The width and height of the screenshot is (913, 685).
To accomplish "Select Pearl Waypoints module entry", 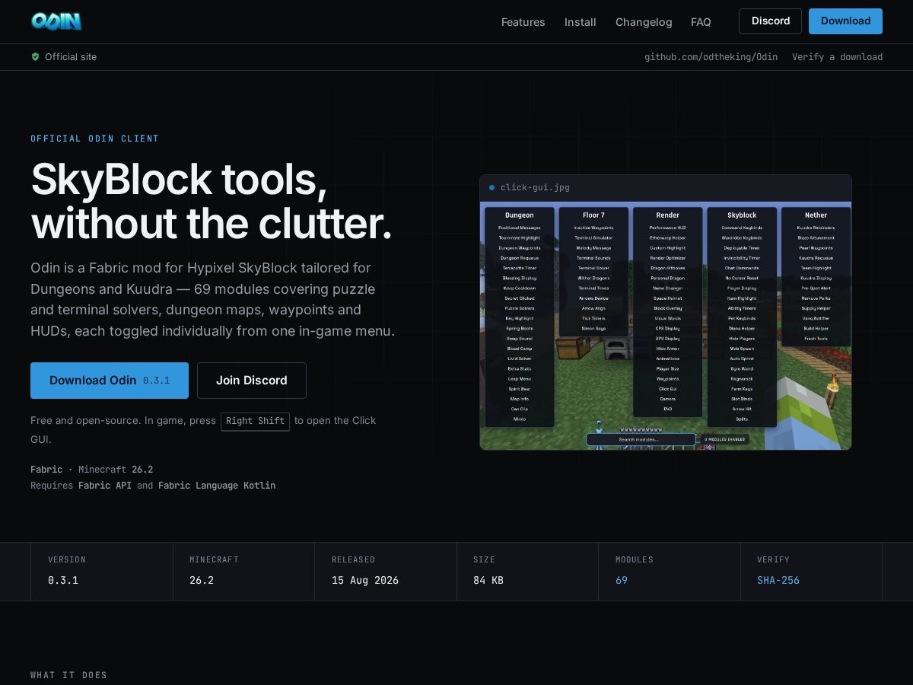I will tap(816, 247).
